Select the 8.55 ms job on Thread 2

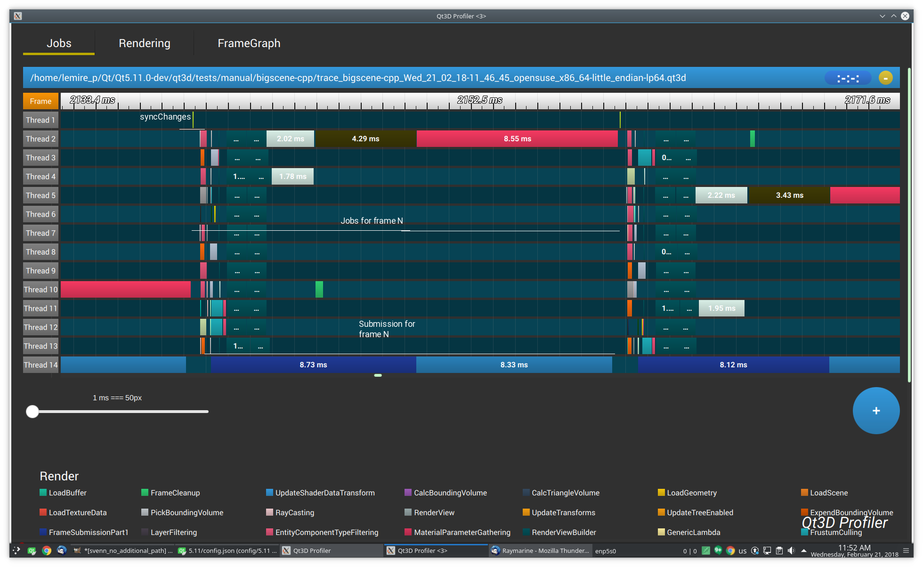[x=517, y=139]
